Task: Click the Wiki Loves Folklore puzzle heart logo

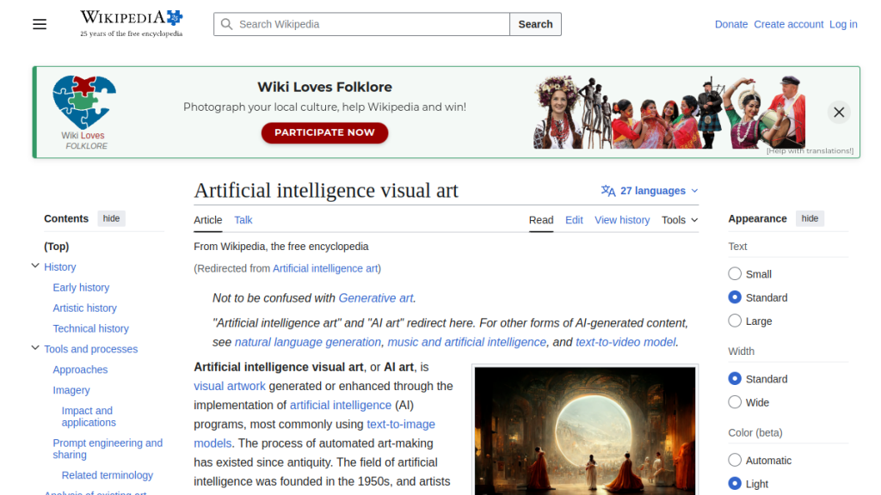Action: click(x=83, y=103)
